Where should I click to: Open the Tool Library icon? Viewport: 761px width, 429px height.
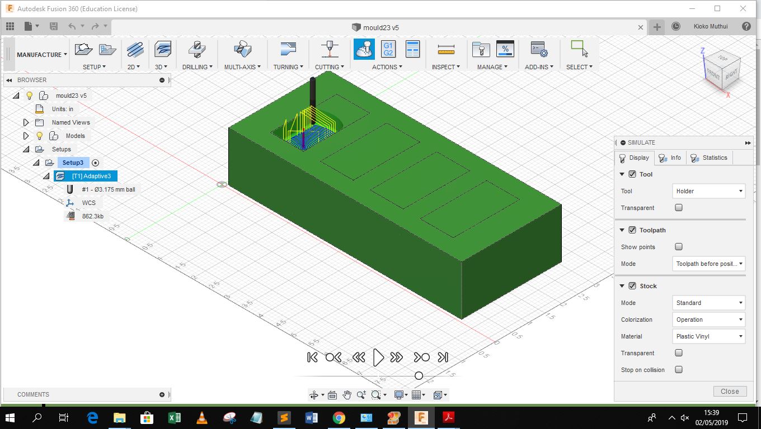481,49
